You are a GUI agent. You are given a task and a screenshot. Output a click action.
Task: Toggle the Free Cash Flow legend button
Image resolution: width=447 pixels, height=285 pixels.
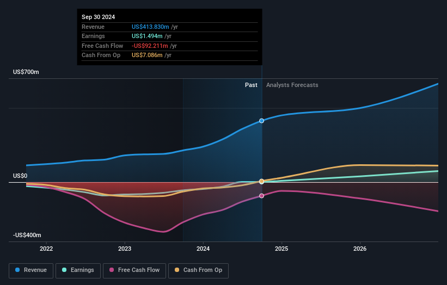134,270
